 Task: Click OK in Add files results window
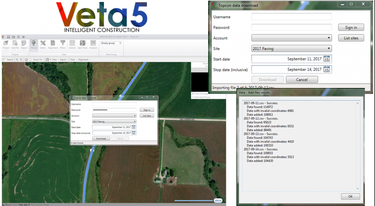point(350,197)
